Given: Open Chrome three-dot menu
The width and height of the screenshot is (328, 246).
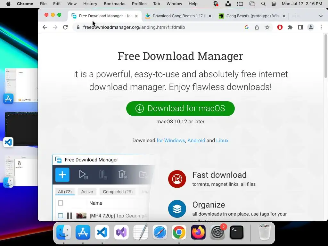Looking at the screenshot, I should click(321, 27).
